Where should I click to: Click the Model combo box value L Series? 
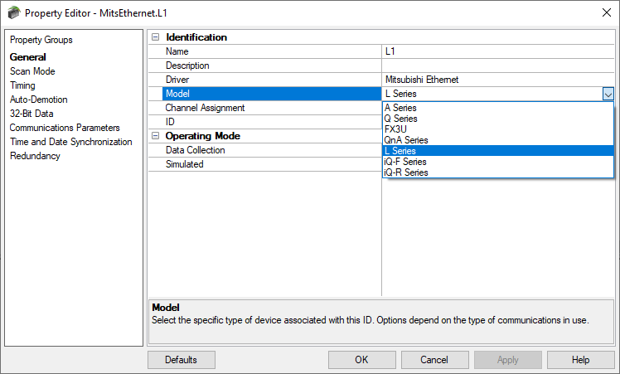[492, 94]
